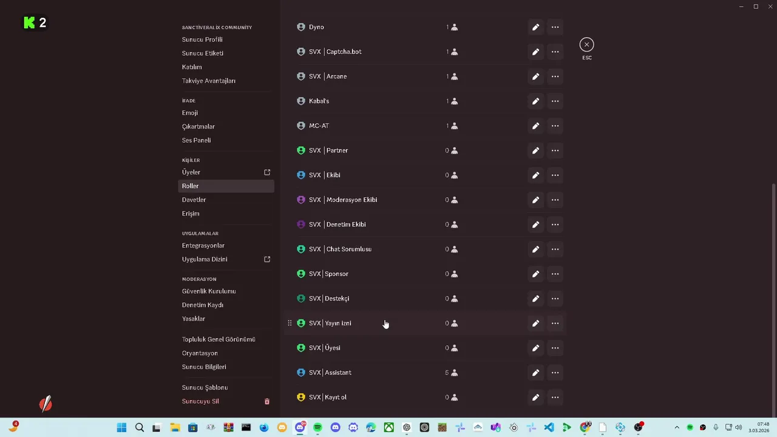
Task: Open more options for SVX | Chat Sorumlusu
Action: click(555, 249)
